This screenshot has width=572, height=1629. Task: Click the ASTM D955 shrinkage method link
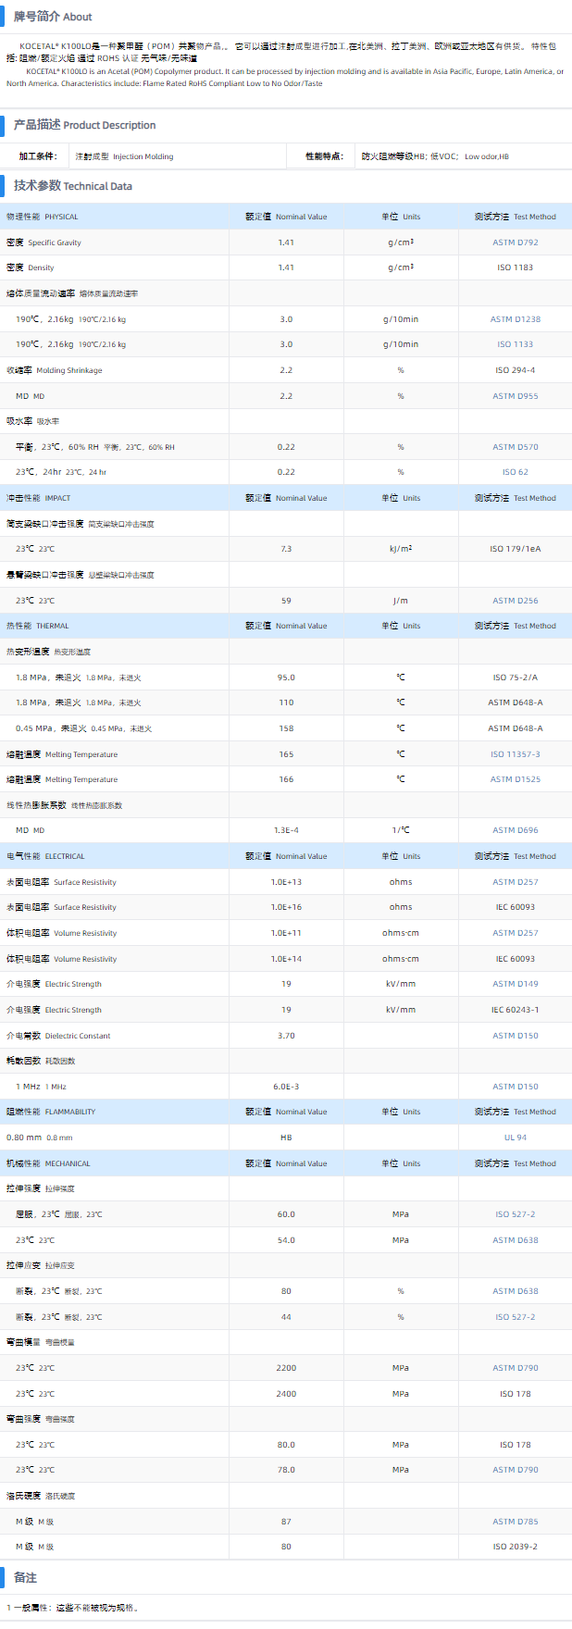pyautogui.click(x=515, y=396)
